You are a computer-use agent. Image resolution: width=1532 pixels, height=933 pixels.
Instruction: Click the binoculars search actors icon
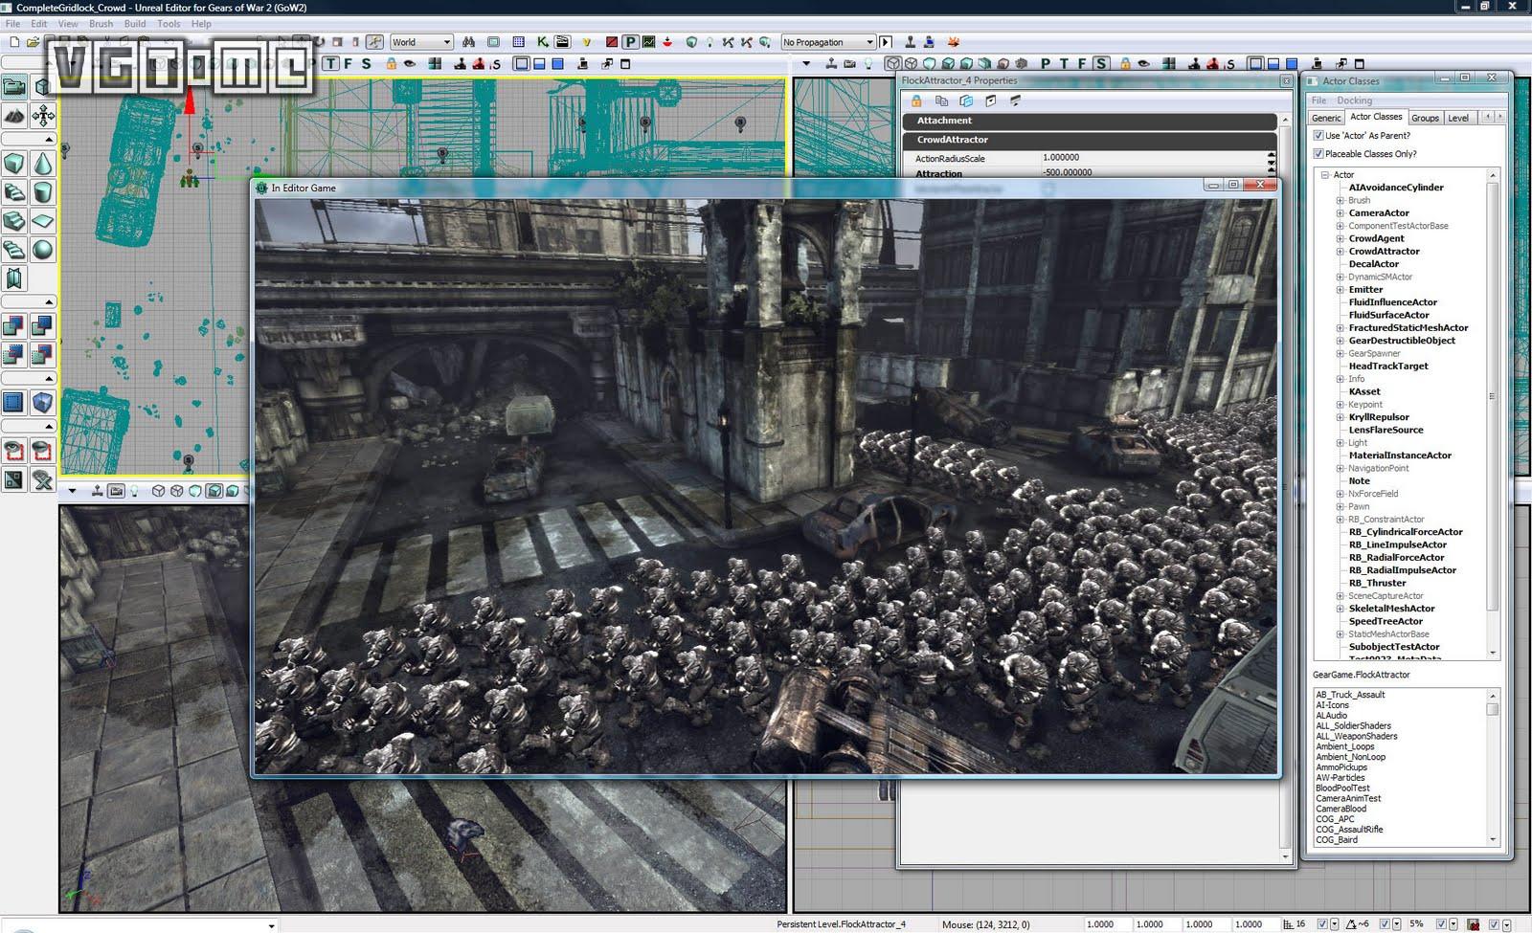tap(468, 42)
